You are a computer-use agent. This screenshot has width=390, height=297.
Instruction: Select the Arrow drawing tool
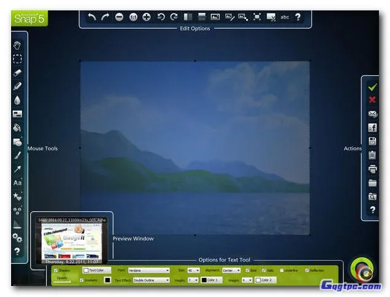click(x=18, y=169)
